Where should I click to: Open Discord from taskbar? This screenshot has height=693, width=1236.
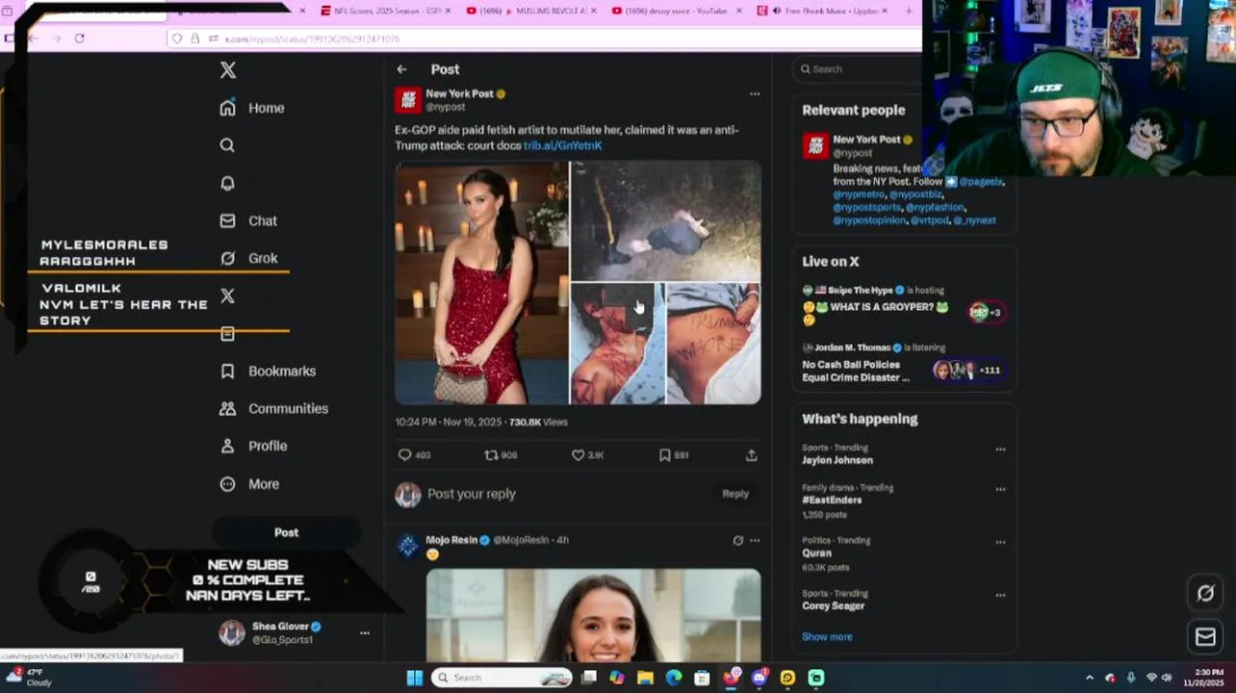pyautogui.click(x=760, y=678)
